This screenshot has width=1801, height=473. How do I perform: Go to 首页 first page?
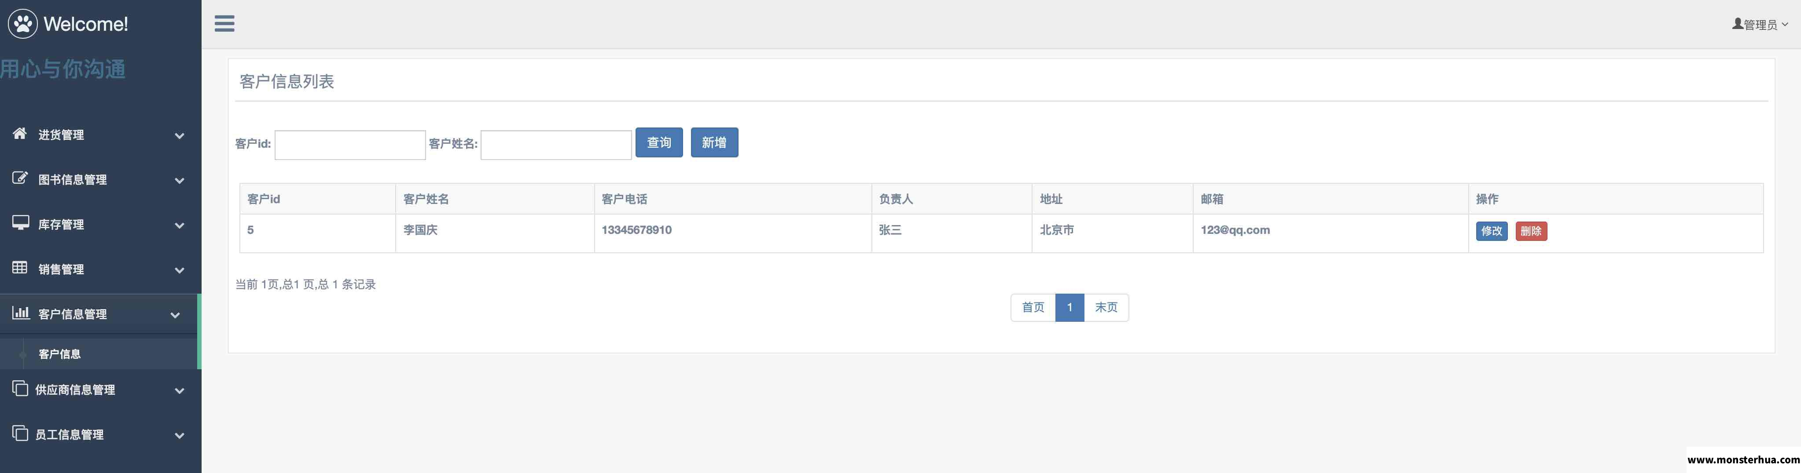(1033, 307)
